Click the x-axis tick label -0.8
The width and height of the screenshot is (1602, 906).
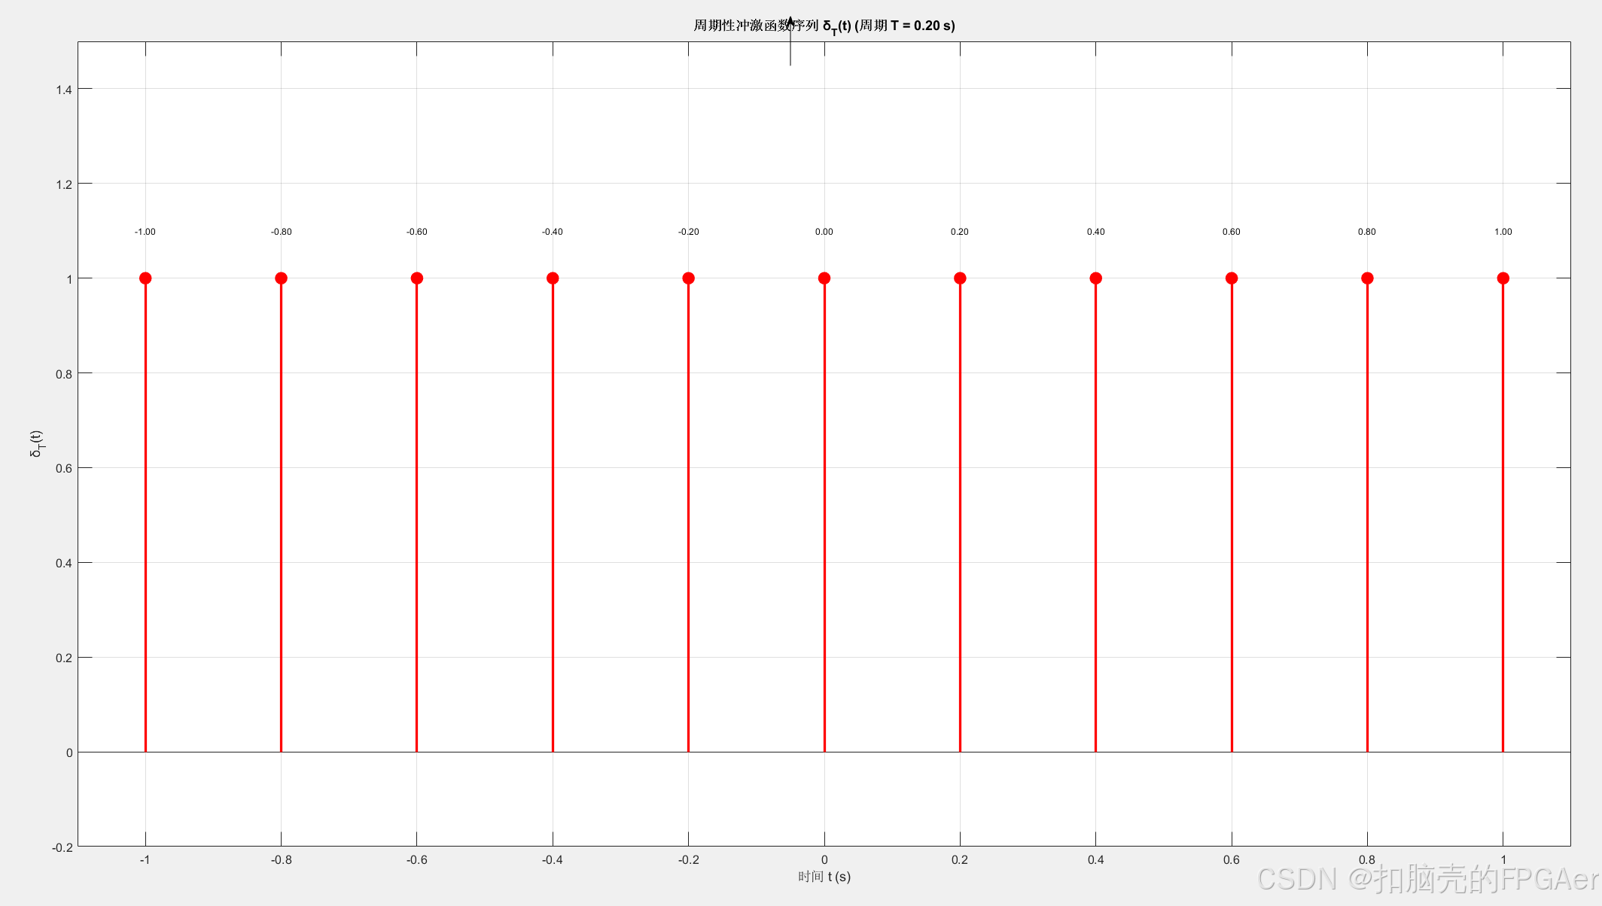[x=282, y=859]
